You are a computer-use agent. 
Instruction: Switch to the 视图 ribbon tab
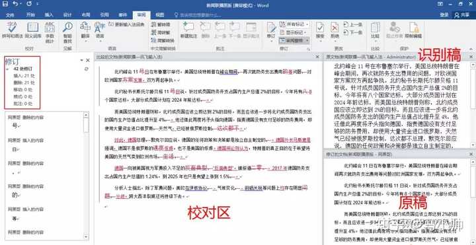pos(160,15)
